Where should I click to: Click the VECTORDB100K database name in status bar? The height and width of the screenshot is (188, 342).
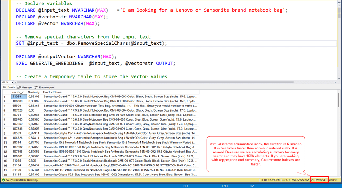pos(300,180)
